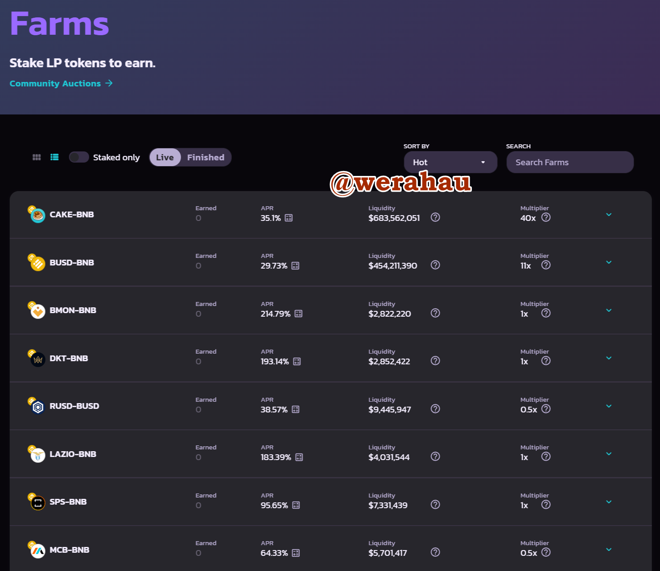Open the Sort By Hot dropdown

450,162
